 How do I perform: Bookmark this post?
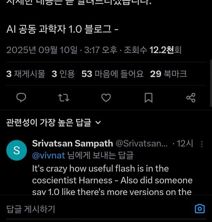(x=148, y=98)
